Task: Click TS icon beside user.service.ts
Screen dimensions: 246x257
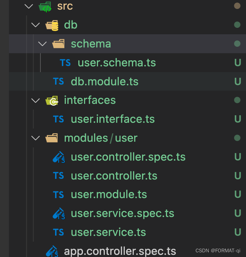Action: click(59, 232)
